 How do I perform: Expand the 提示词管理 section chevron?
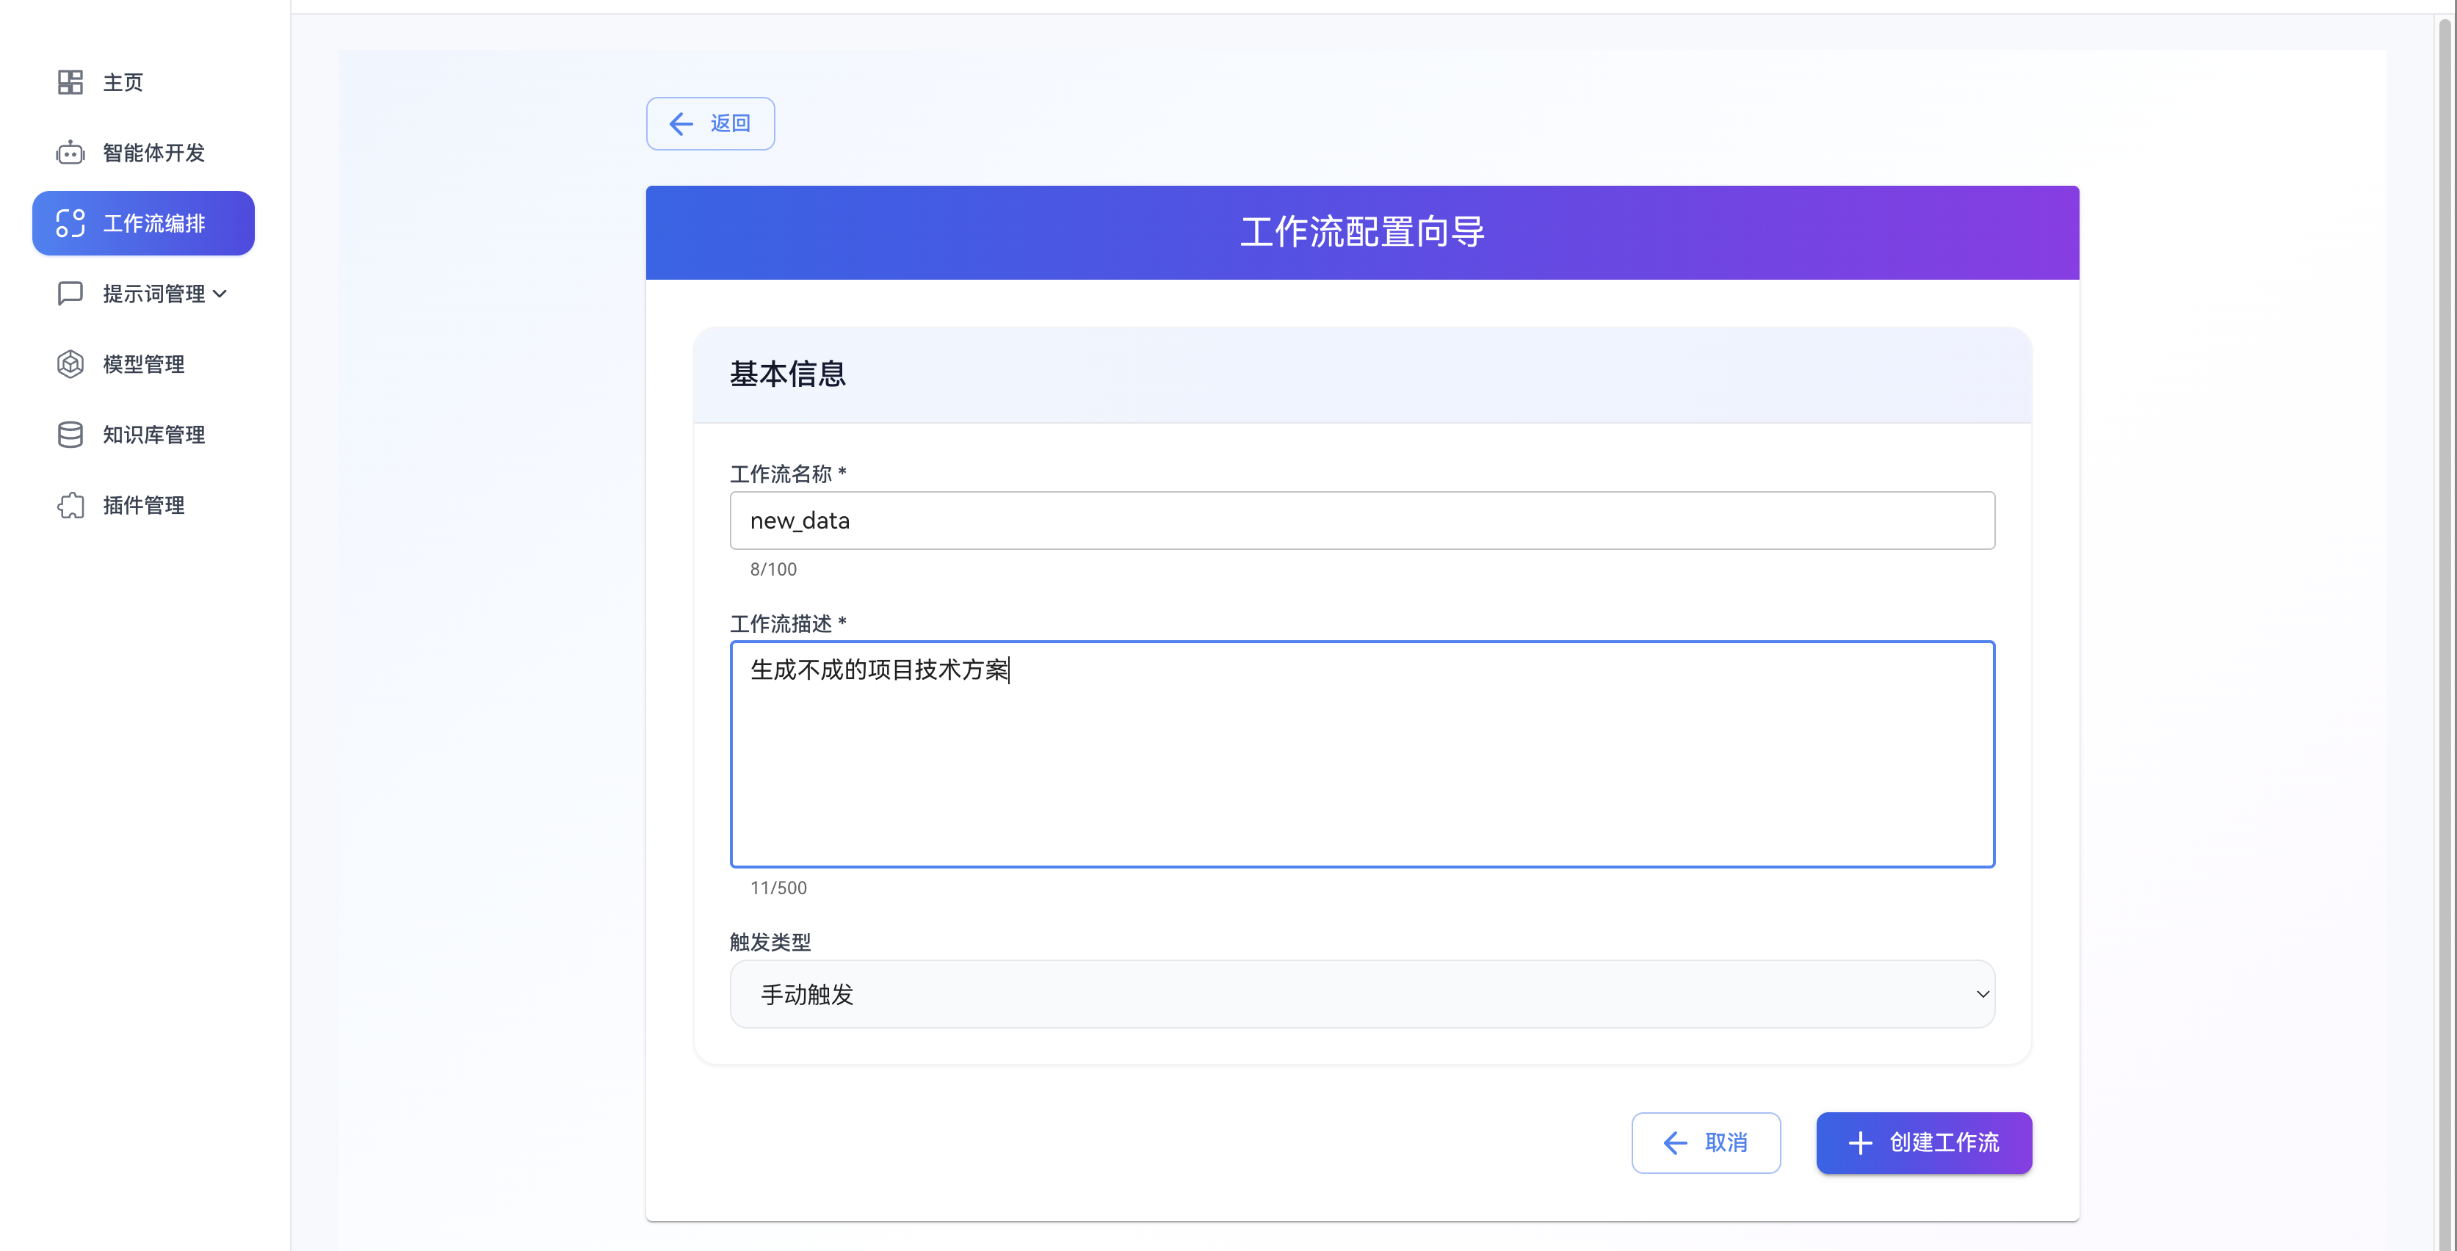pos(220,293)
